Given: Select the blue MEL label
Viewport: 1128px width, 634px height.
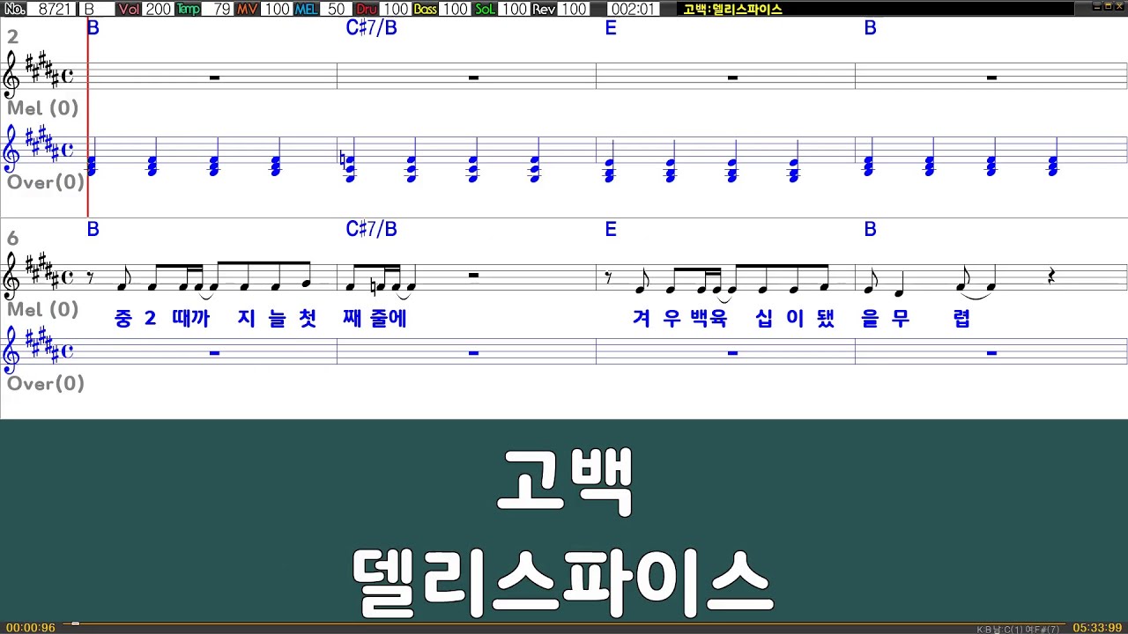Looking at the screenshot, I should coord(306,9).
